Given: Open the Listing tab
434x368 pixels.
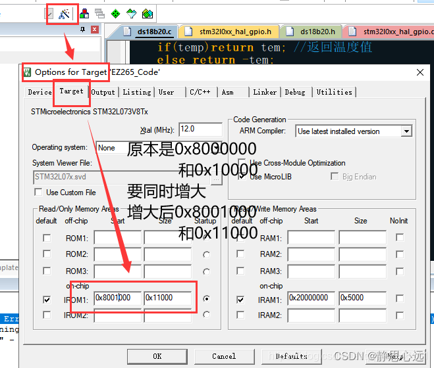Looking at the screenshot, I should tap(137, 92).
